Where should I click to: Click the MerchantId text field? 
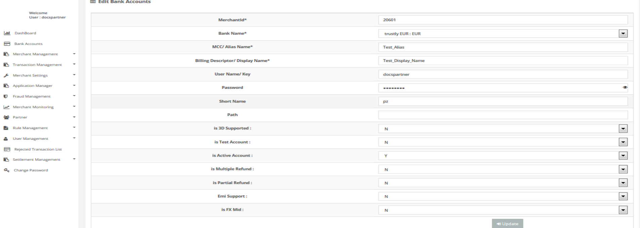(503, 20)
